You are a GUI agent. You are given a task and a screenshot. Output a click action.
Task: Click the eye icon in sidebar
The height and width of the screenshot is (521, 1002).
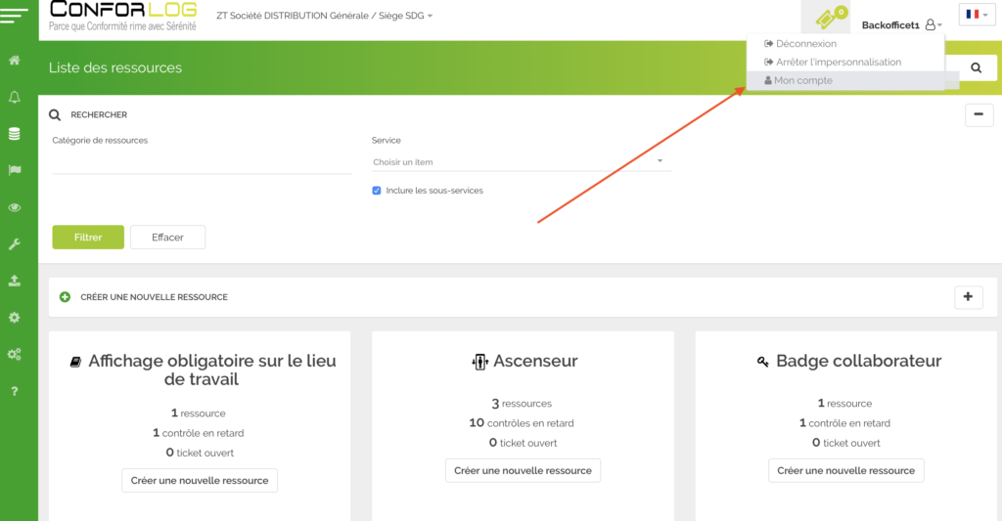pos(15,207)
